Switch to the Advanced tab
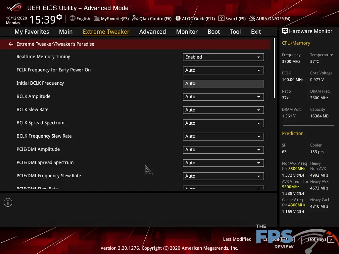This screenshot has width=339, height=254. [x=153, y=32]
